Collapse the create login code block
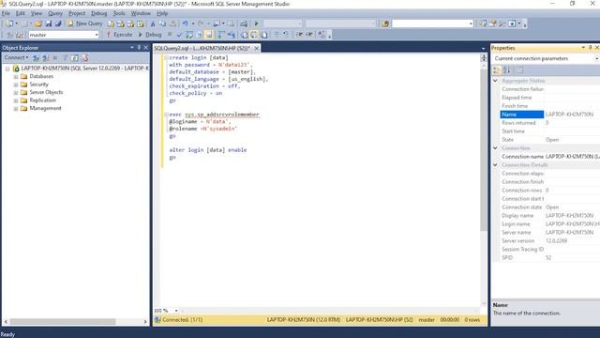The height and width of the screenshot is (338, 600). point(166,57)
